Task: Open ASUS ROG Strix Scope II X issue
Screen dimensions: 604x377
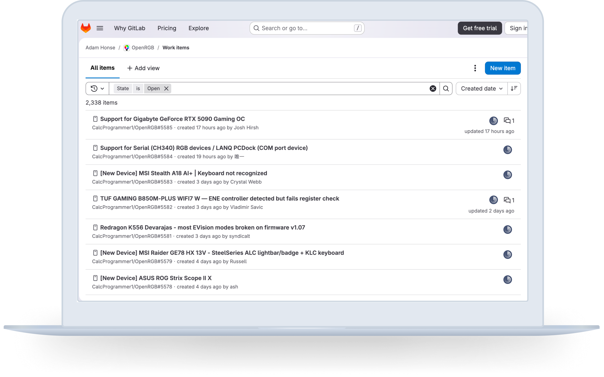Action: click(156, 278)
